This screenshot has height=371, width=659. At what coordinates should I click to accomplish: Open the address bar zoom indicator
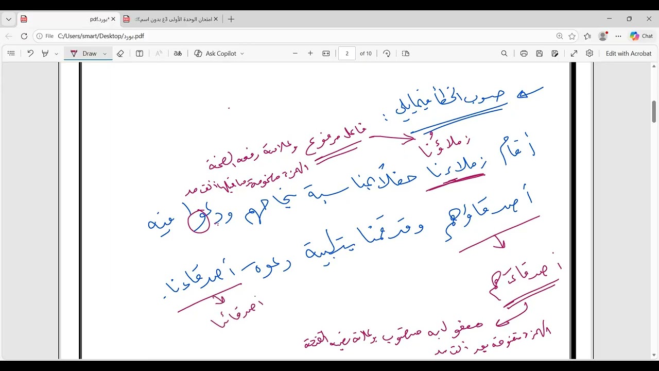click(560, 36)
